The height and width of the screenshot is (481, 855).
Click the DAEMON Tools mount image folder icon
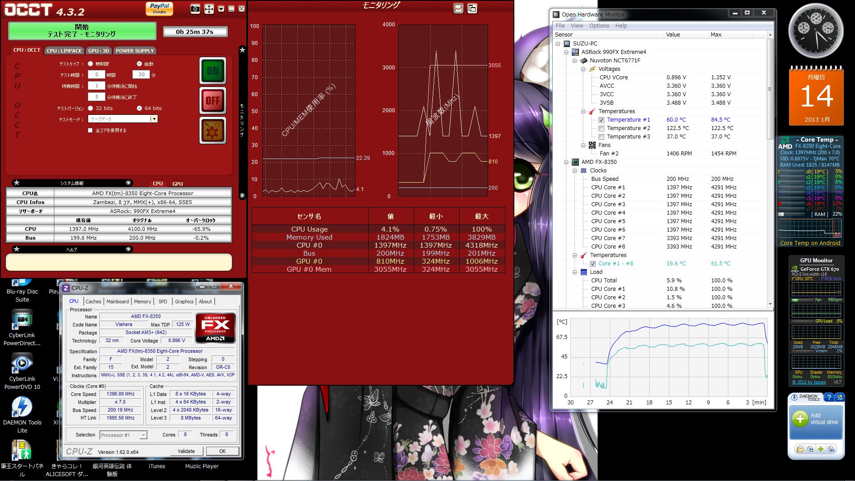(800, 449)
